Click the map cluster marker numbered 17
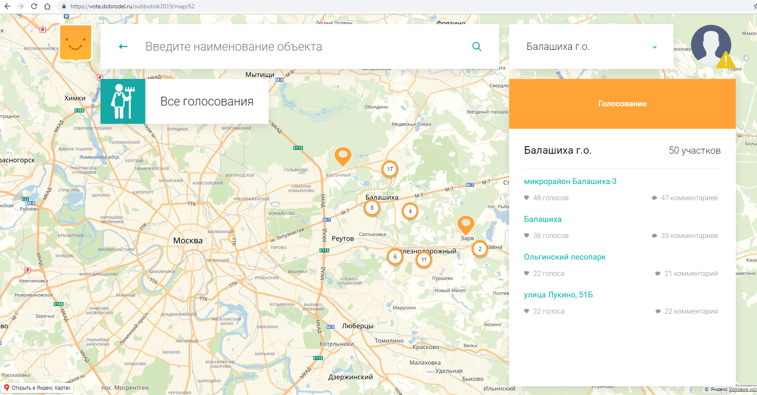The height and width of the screenshot is (395, 757). pos(390,169)
